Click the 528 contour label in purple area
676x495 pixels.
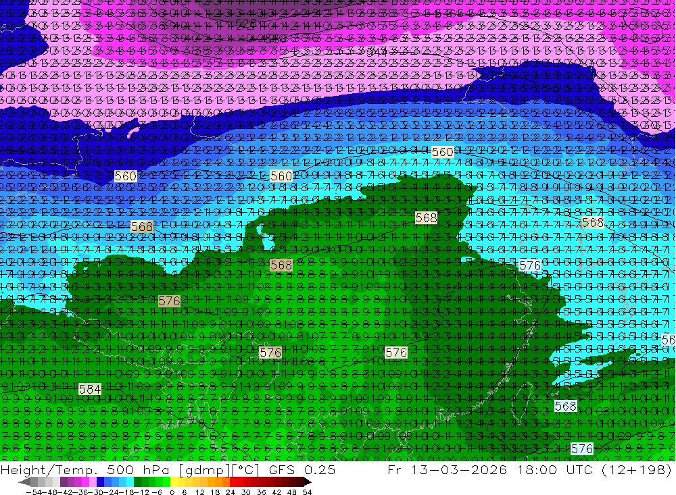tap(246, 22)
